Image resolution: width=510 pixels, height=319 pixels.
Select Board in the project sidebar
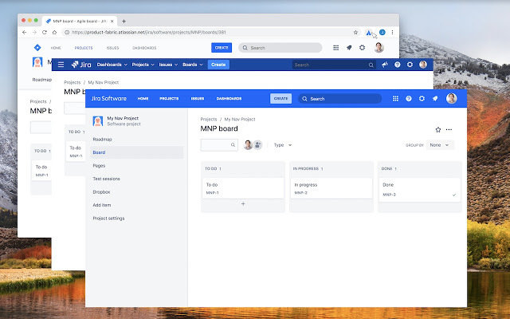click(136, 152)
